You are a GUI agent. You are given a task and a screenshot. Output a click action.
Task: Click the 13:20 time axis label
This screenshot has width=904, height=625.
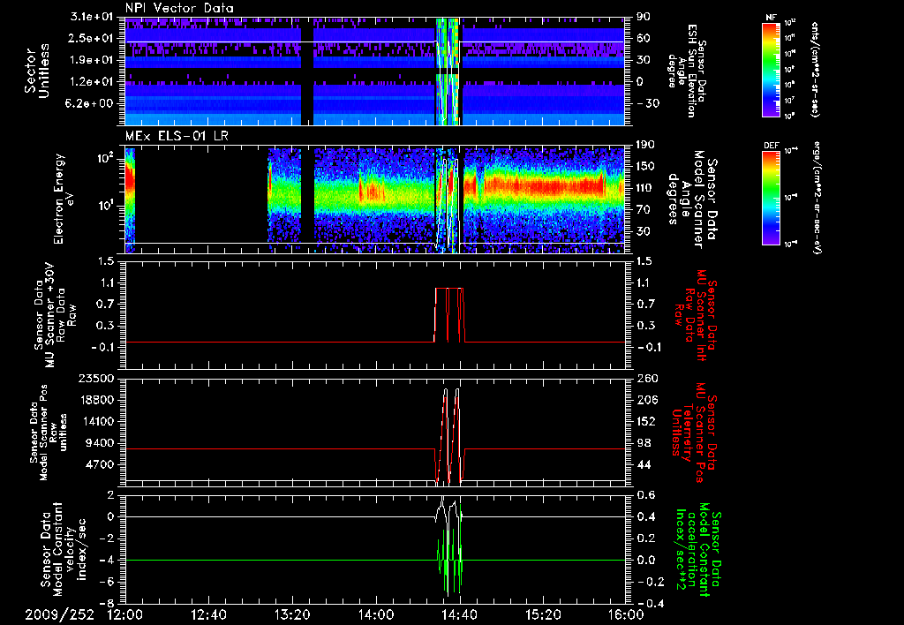[292, 614]
